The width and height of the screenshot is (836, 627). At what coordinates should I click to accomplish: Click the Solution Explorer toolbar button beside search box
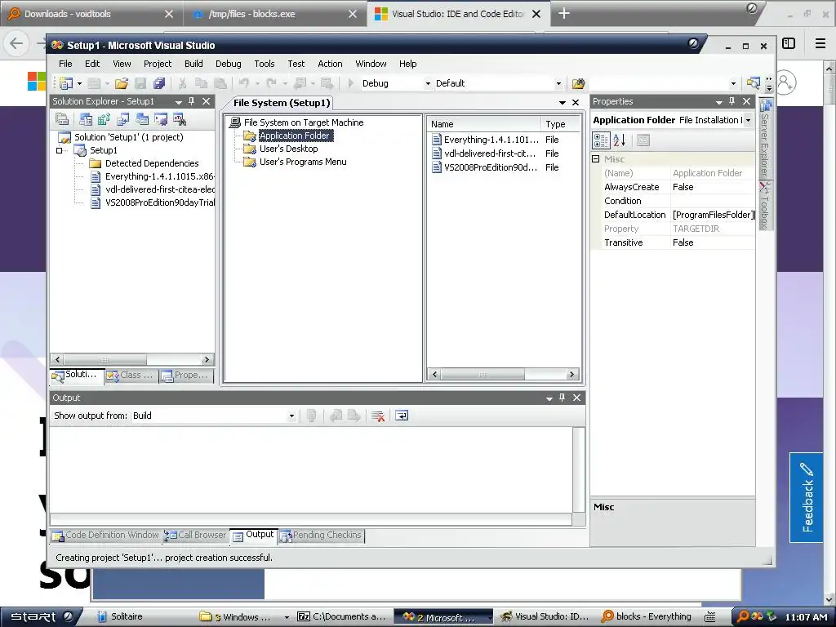click(x=753, y=83)
